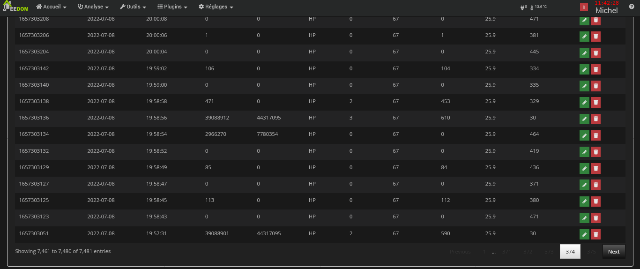The width and height of the screenshot is (640, 269).
Task: Go to the Previous page
Action: [x=460, y=252]
